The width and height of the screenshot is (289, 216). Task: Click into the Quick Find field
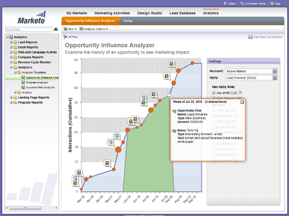[29, 29]
